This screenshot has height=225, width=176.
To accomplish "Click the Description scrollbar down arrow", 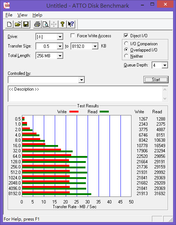I will point(165,99).
